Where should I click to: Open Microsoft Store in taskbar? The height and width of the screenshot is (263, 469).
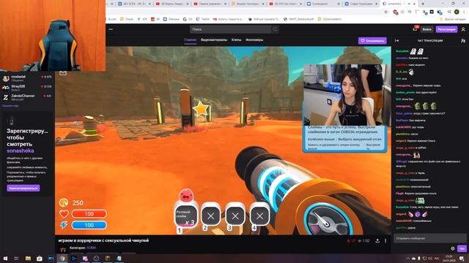tap(39, 258)
